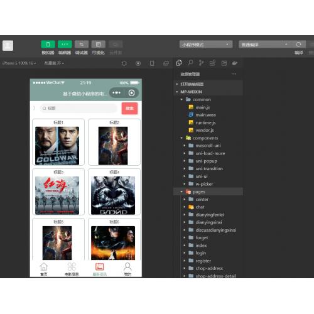Image resolution: width=314 pixels, height=314 pixels.
Task: Expand the dianyingxinxi folder
Action: click(208, 222)
